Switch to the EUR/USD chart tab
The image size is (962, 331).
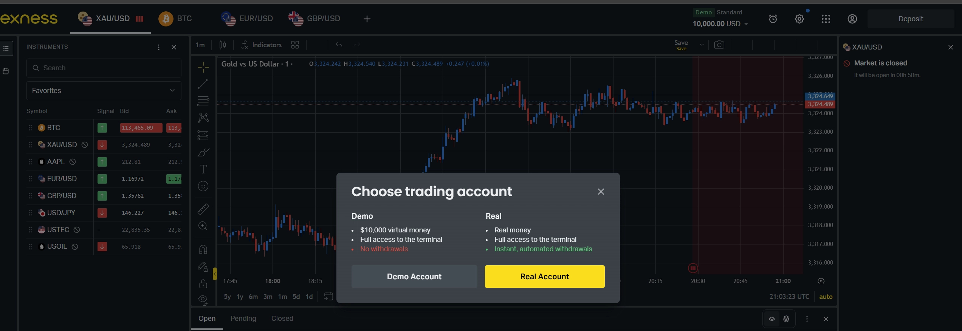247,19
